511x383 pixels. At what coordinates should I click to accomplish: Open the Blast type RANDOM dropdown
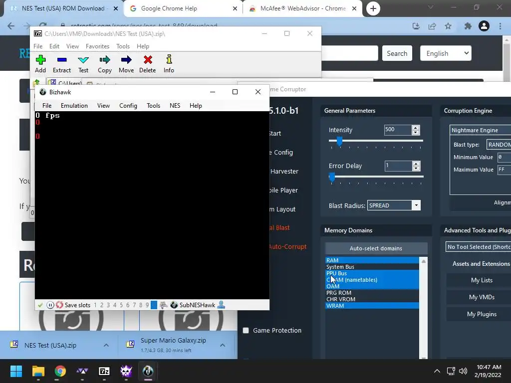coord(499,145)
